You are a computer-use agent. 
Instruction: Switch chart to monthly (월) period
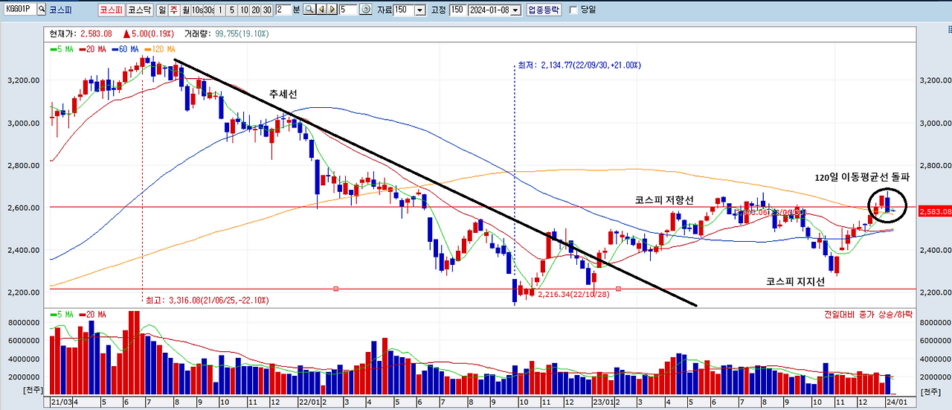(x=185, y=10)
